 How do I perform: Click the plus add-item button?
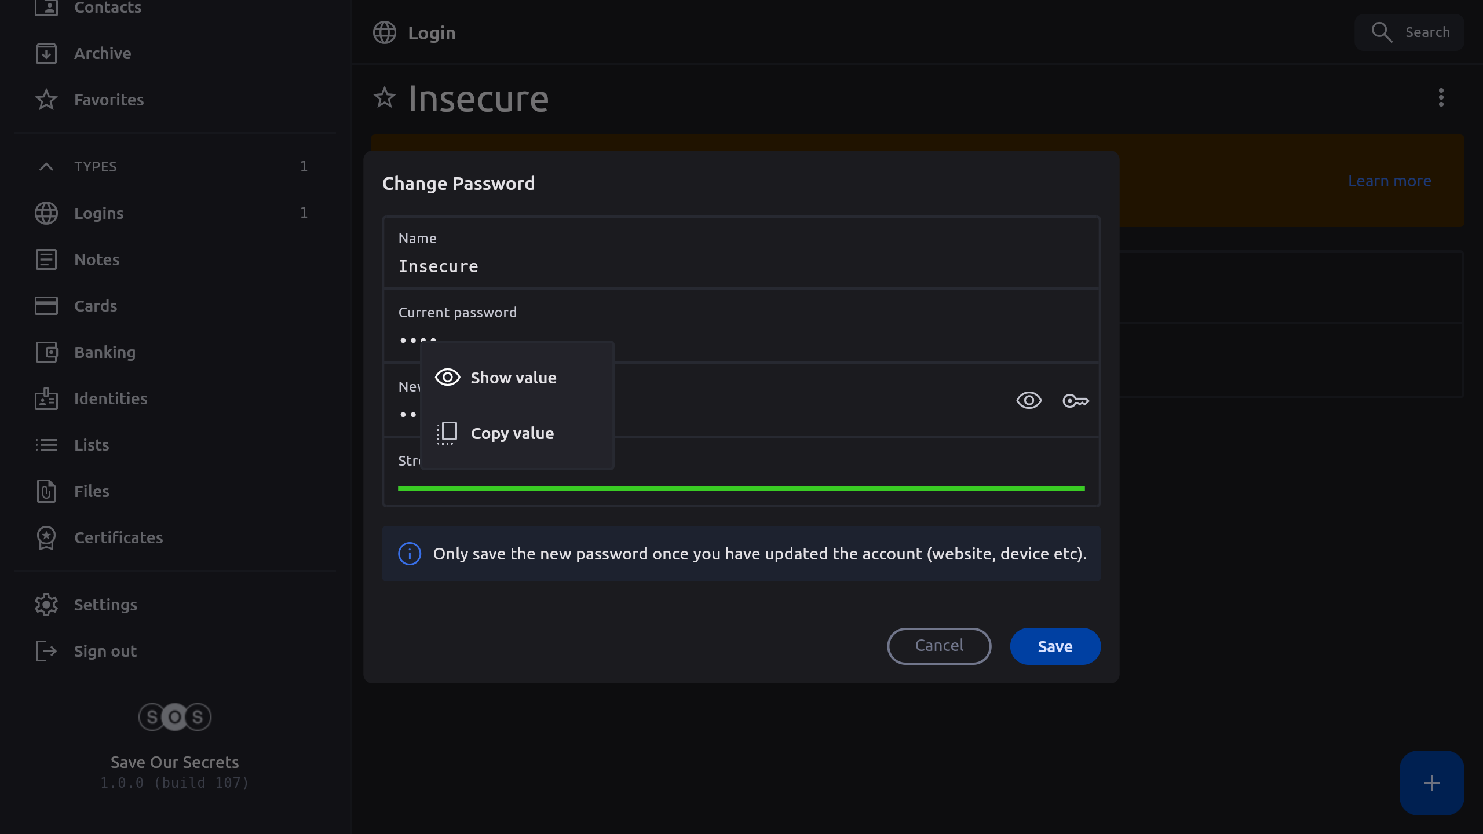click(x=1431, y=783)
